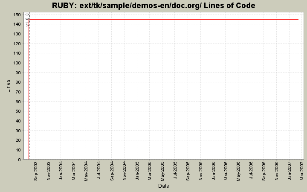Click the Nov-2006 date tick label
The height and width of the screenshot is (192, 307).
tap(276, 171)
